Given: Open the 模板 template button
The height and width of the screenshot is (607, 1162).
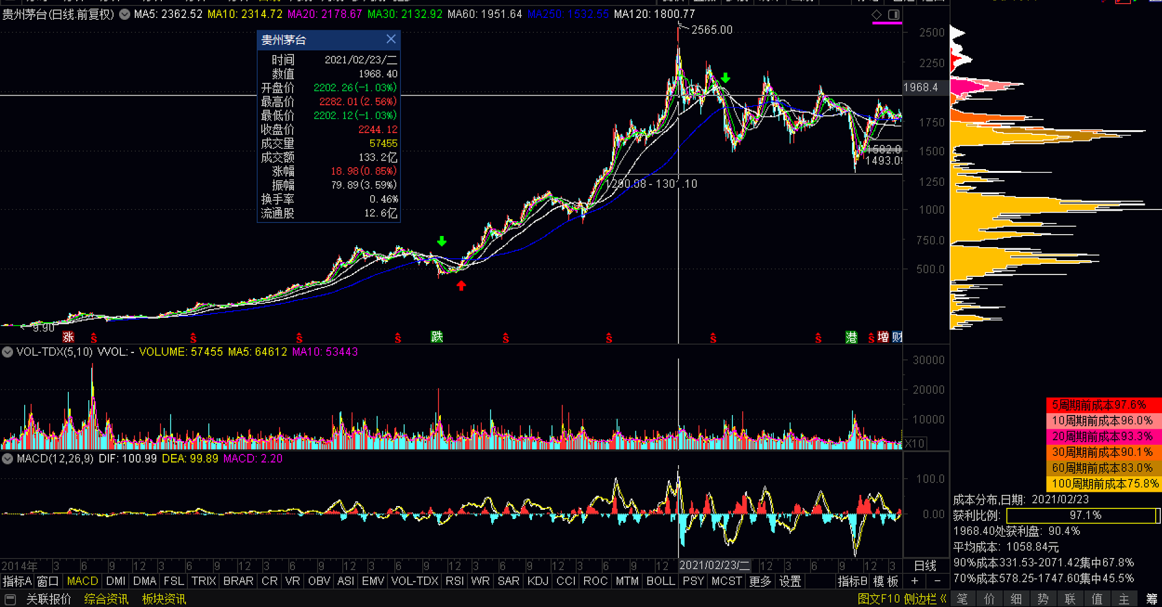Looking at the screenshot, I should [x=885, y=582].
